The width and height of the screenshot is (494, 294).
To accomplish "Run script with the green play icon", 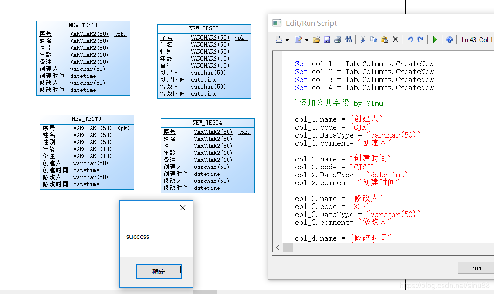I will [x=435, y=40].
